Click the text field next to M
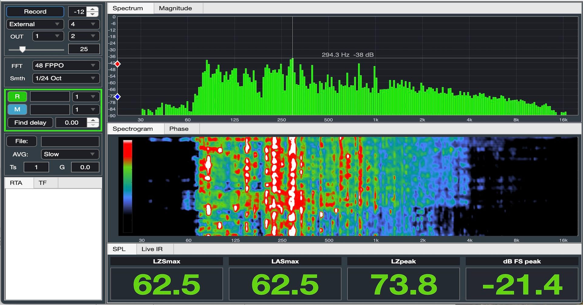The height and width of the screenshot is (305, 583). click(x=50, y=109)
